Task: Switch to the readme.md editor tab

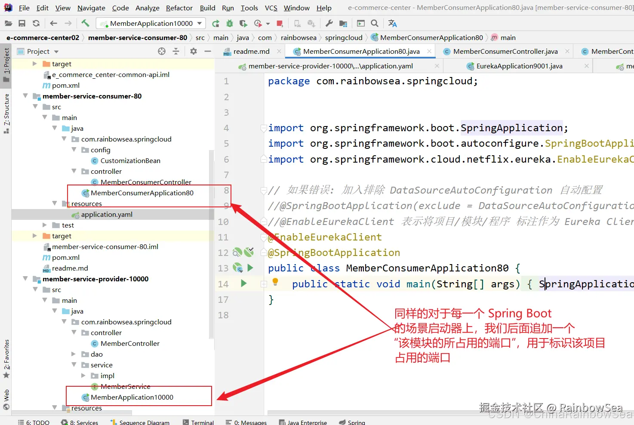Action: 251,51
